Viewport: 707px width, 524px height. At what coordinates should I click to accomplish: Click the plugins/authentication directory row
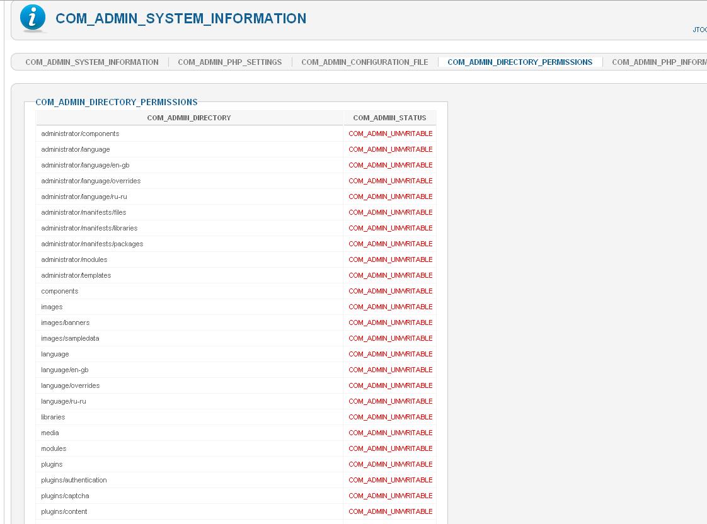tap(74, 480)
